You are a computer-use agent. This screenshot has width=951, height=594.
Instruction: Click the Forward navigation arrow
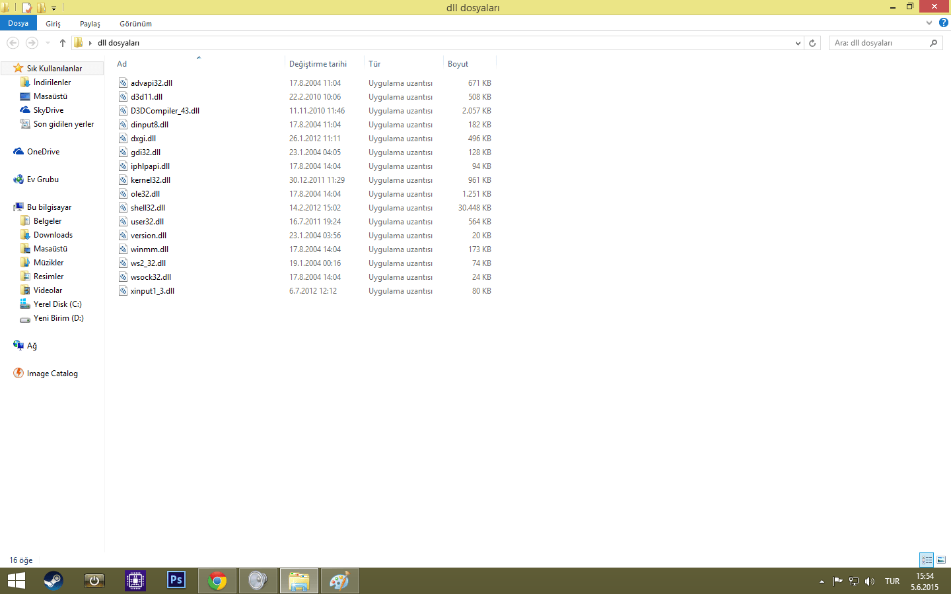(32, 43)
